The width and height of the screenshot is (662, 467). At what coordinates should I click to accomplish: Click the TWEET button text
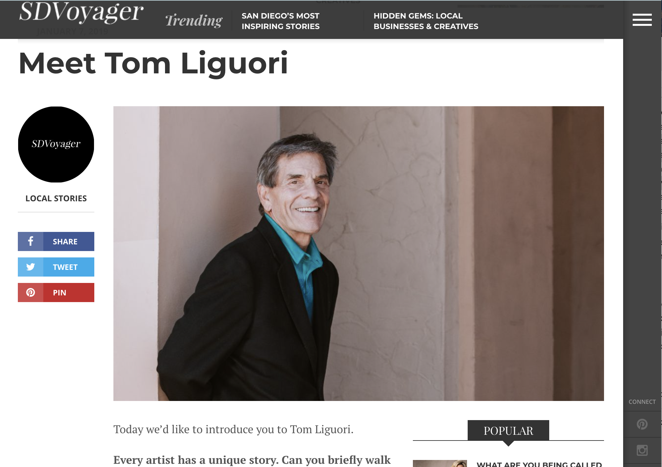(65, 267)
